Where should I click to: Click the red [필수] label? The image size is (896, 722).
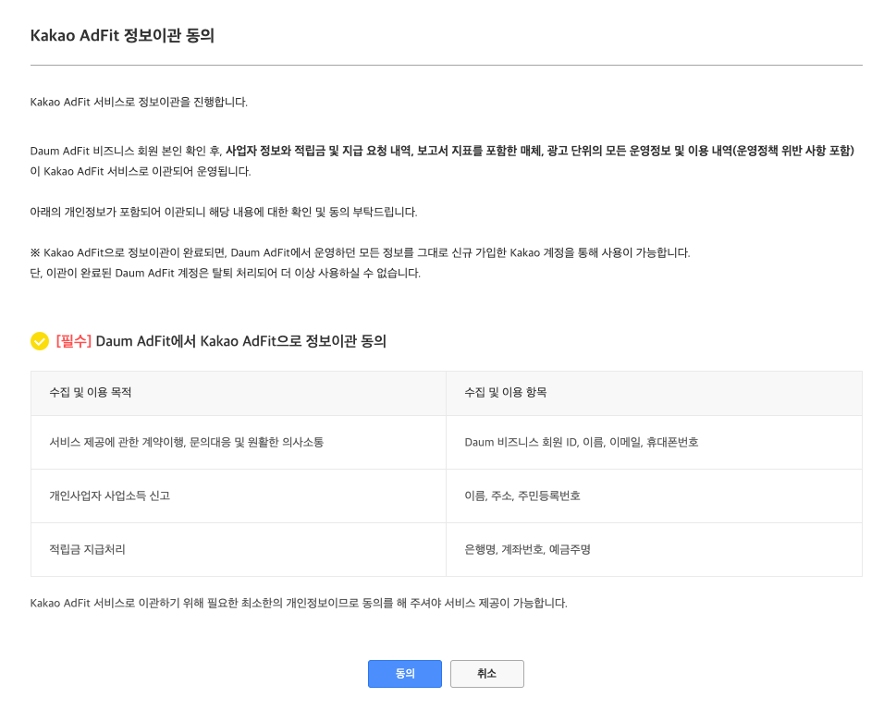tap(74, 341)
